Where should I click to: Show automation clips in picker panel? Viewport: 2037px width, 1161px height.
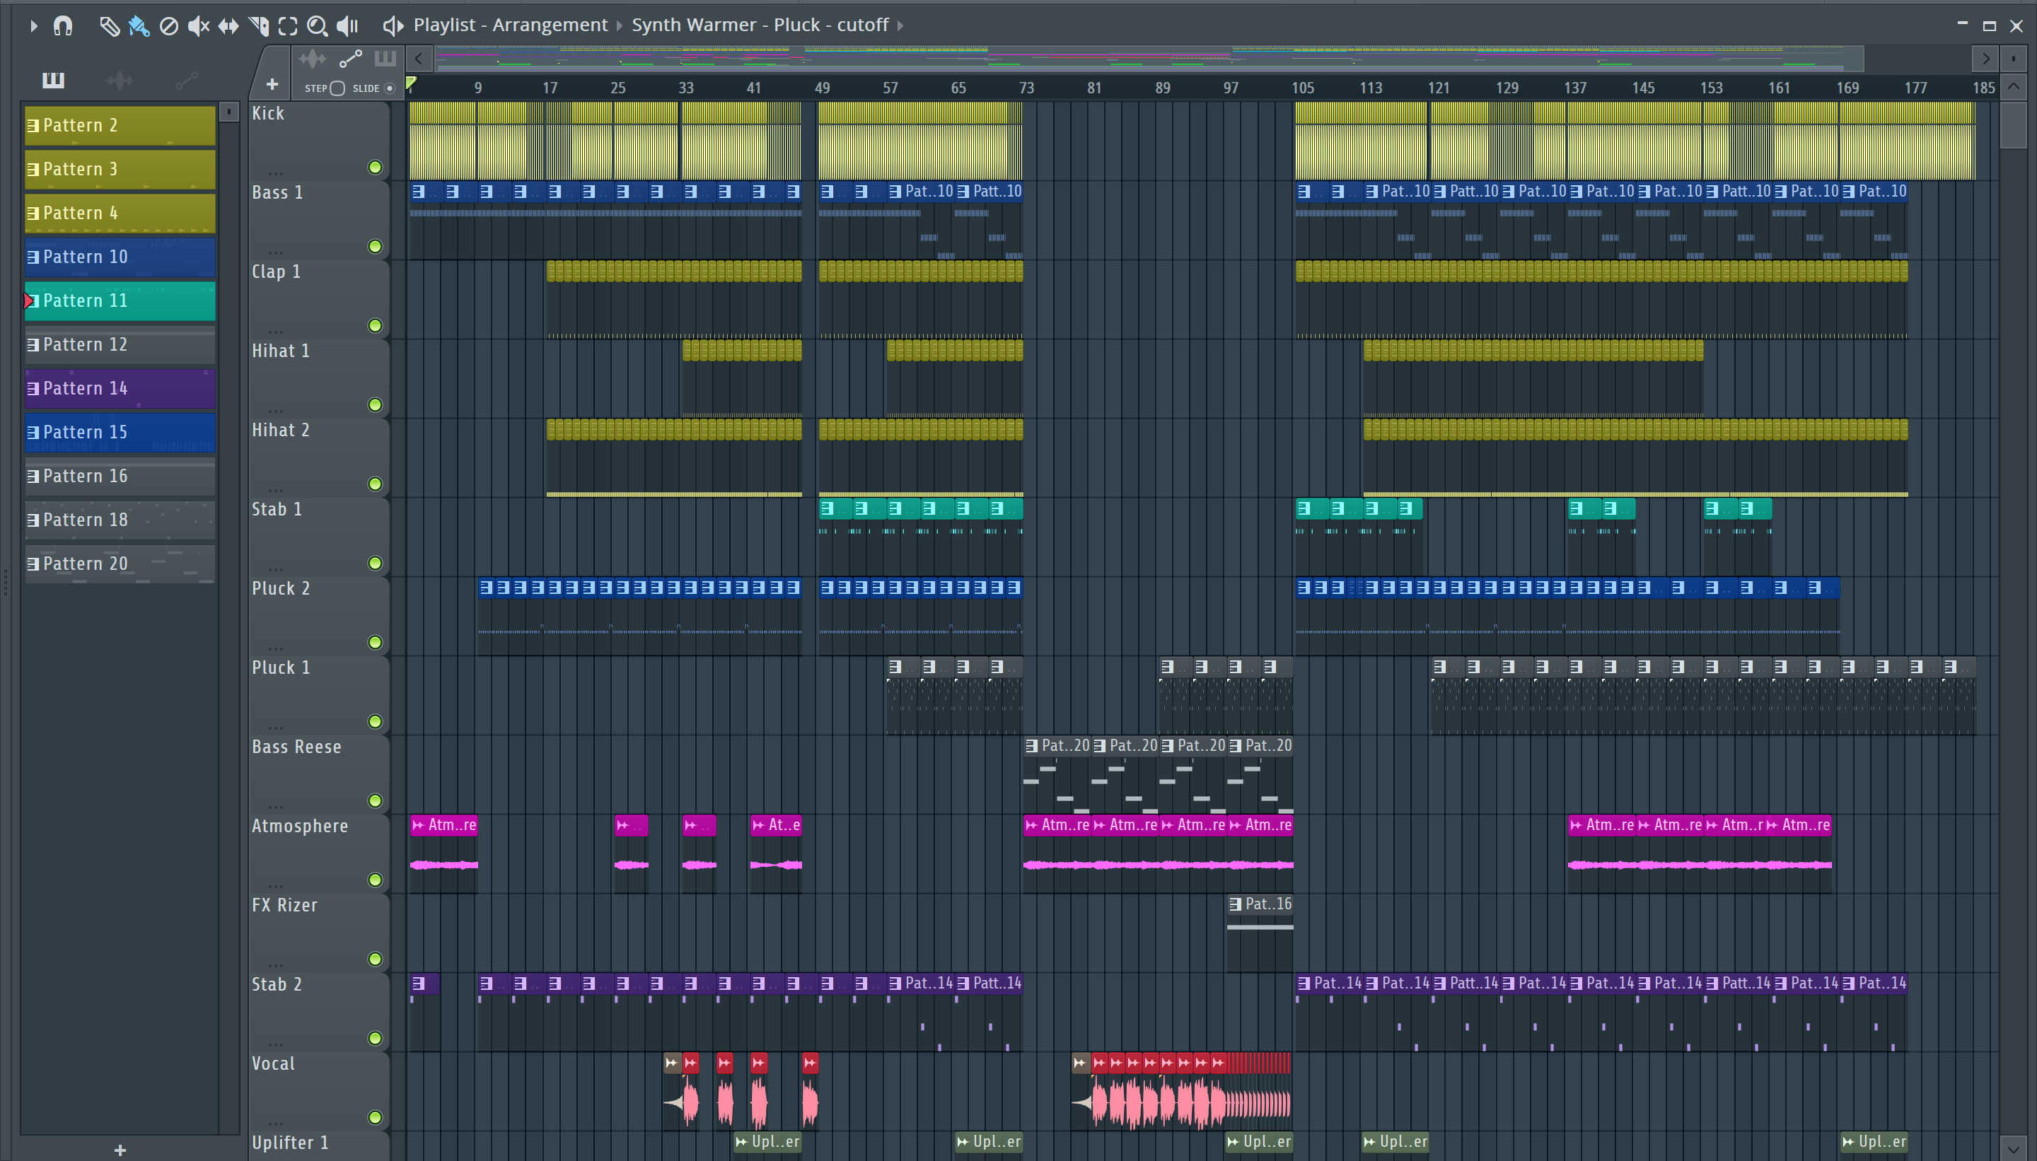[187, 80]
